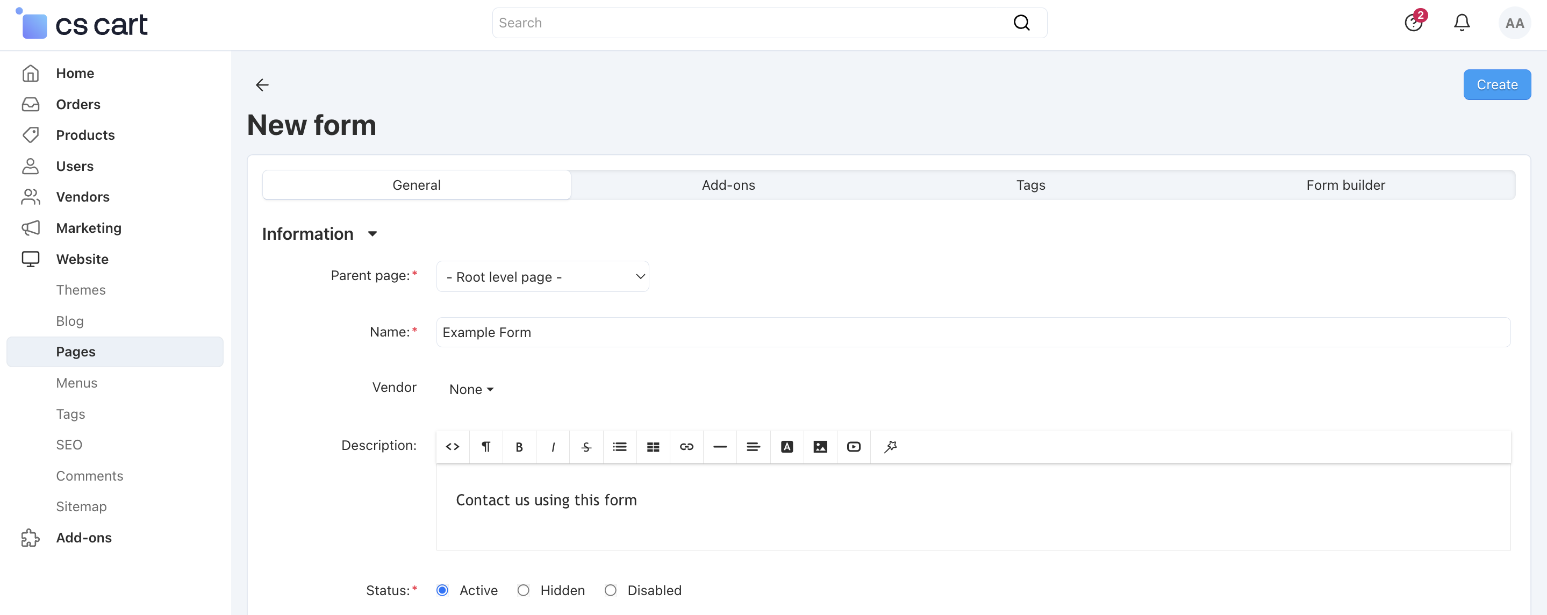Click the Website monitor icon
The height and width of the screenshot is (615, 1547).
point(31,259)
